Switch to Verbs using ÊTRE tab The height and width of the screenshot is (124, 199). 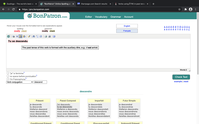(131, 4)
